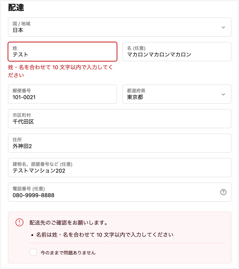Focus the 住所 field containing 外神田2

(x=119, y=143)
